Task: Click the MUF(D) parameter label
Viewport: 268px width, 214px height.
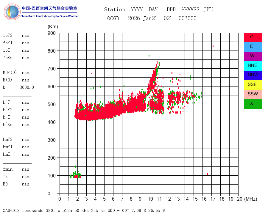Action: coord(10,73)
